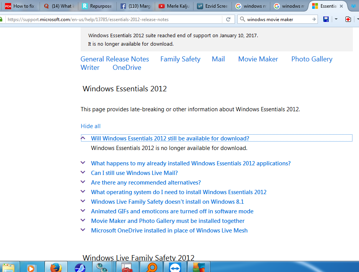
Task: Switch to the 'How to fix' tab
Action: [20, 6]
